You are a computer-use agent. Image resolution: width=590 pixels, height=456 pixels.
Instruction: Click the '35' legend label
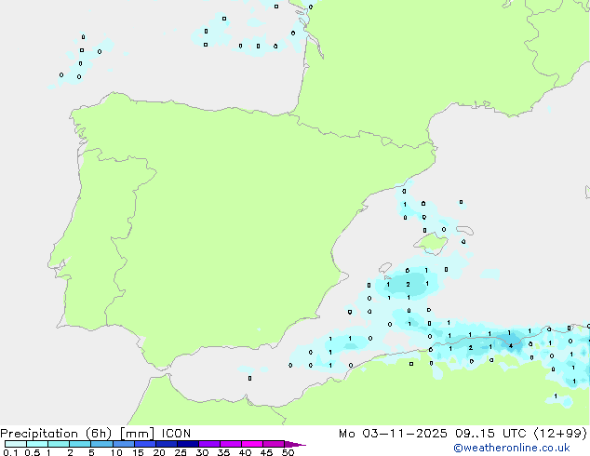pos(223,452)
